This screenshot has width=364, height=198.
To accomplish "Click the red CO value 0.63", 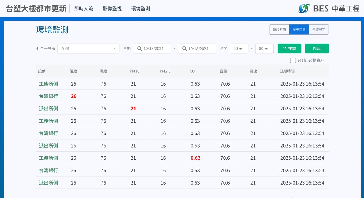I will tap(195, 158).
